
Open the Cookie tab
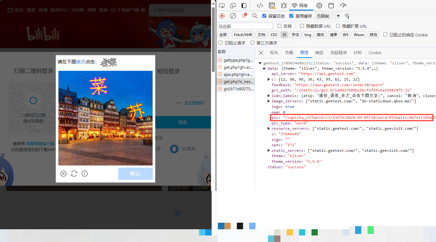(x=375, y=53)
